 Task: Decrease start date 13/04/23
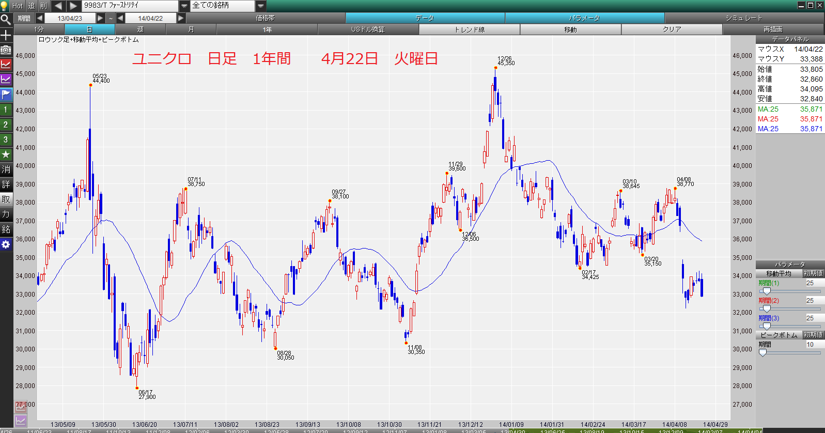pyautogui.click(x=40, y=18)
